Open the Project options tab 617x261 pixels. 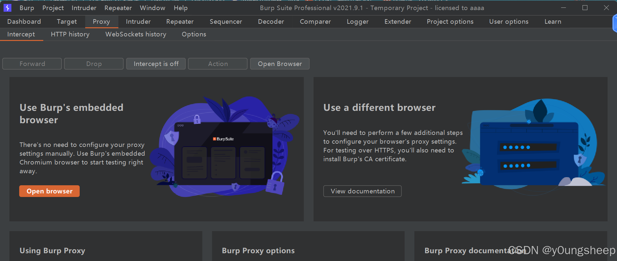point(450,21)
